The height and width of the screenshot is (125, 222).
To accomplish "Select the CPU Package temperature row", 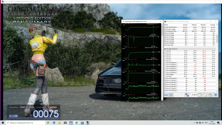I will coord(170,74).
